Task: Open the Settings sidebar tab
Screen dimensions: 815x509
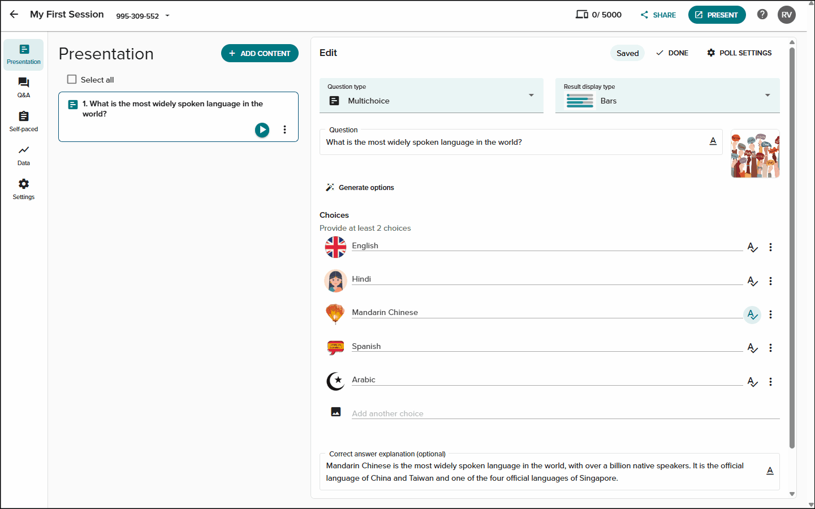Action: coord(24,189)
